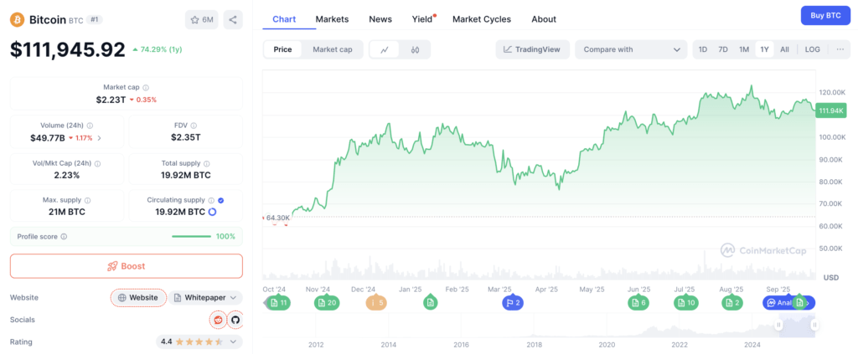Viewport: 858px width, 354px height.
Task: Click the $2.23T market cap value
Action: click(111, 100)
